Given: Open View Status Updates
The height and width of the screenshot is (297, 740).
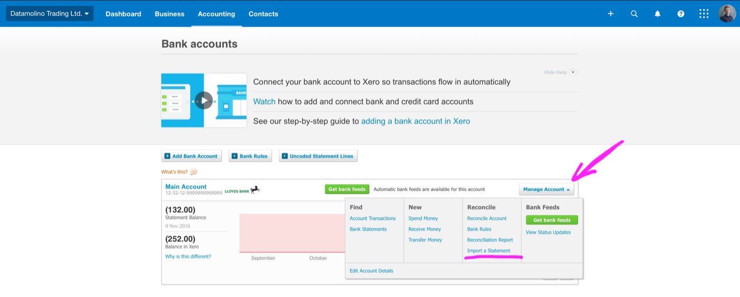Looking at the screenshot, I should 549,232.
